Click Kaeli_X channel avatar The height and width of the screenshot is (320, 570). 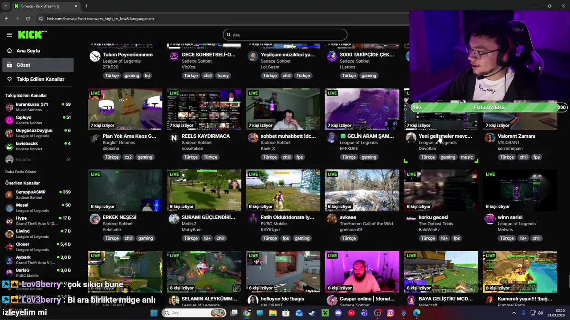pyautogui.click(x=253, y=138)
